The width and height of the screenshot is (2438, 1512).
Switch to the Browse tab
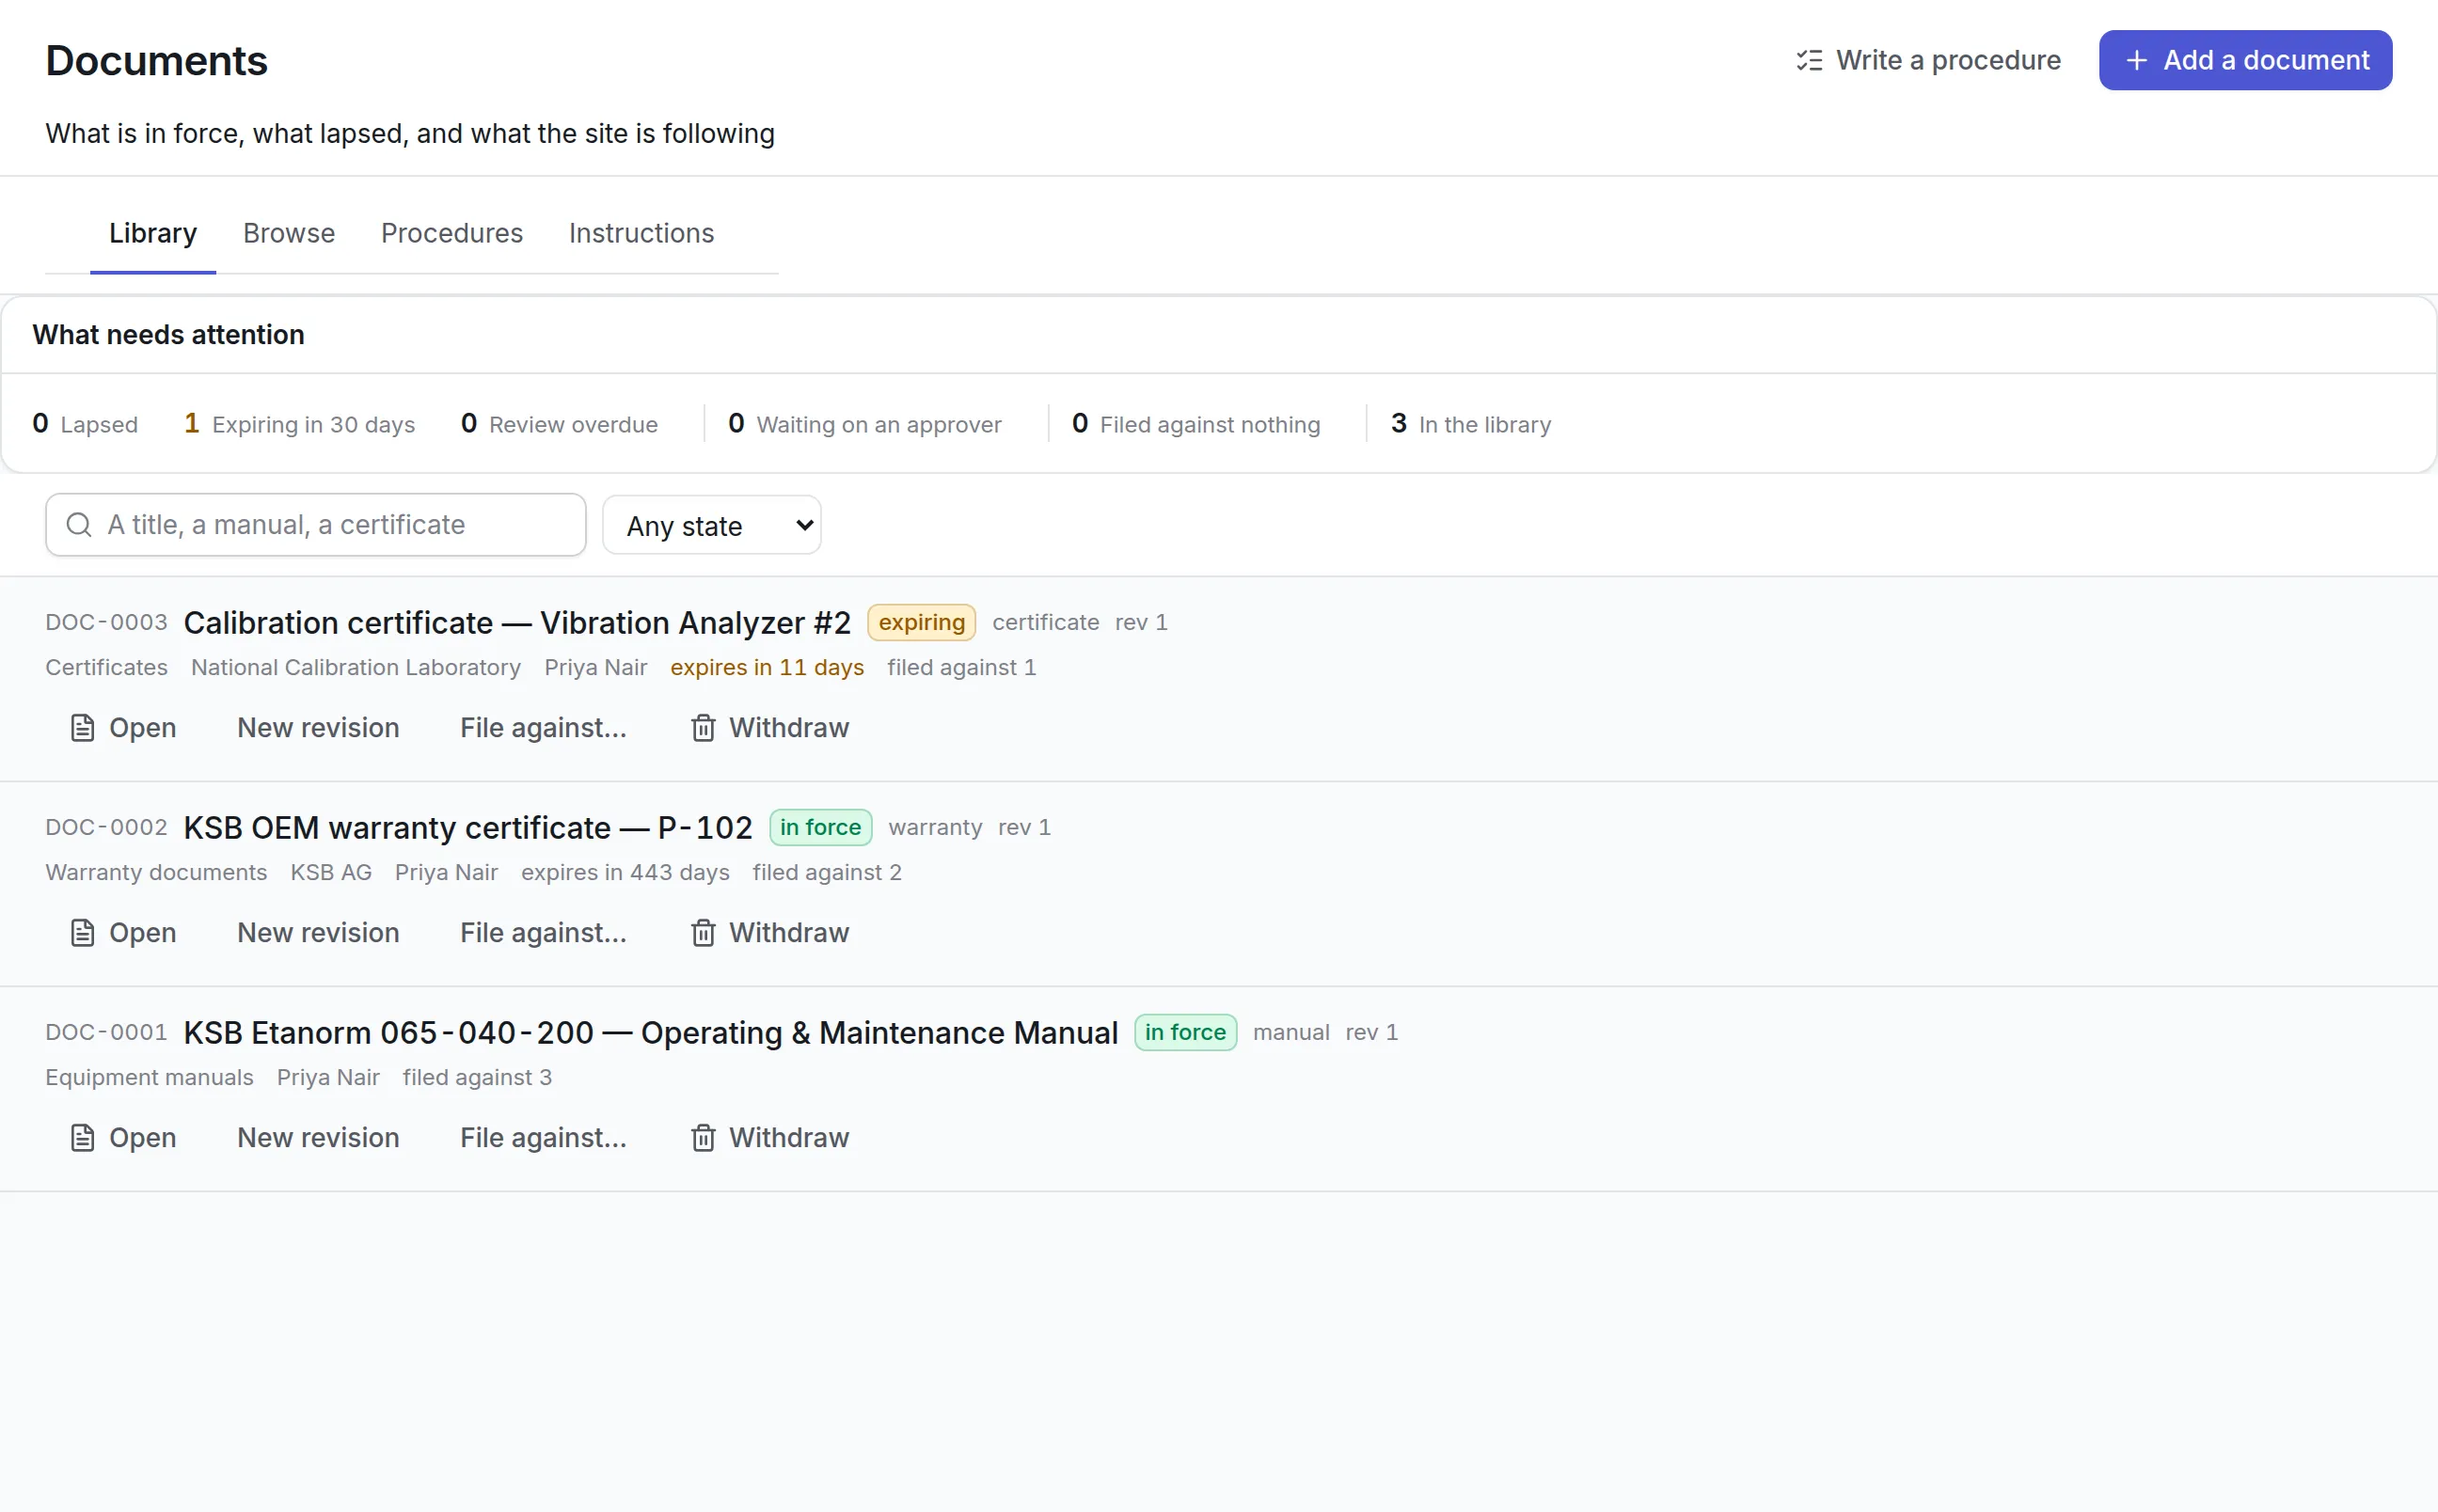289,233
